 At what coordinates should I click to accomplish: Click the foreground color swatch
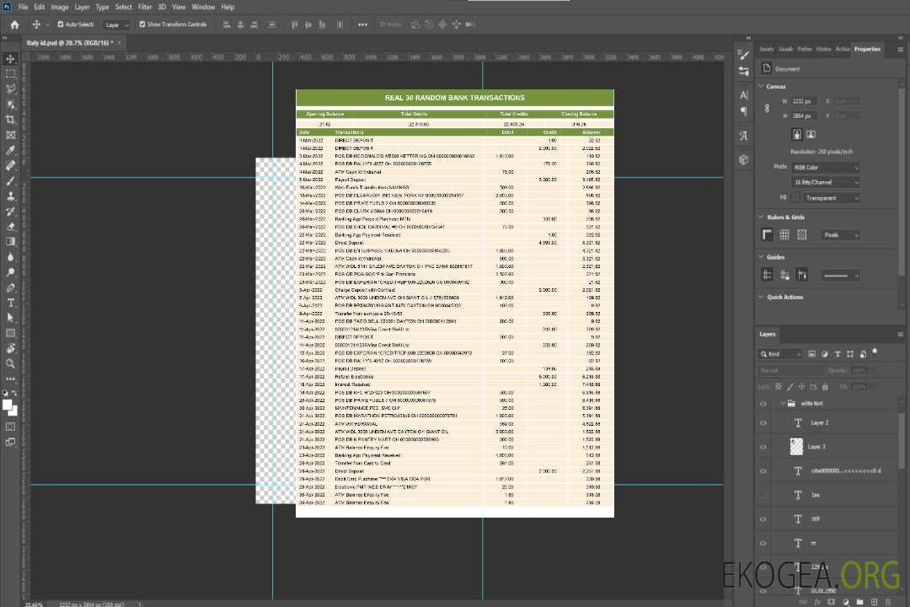8,404
